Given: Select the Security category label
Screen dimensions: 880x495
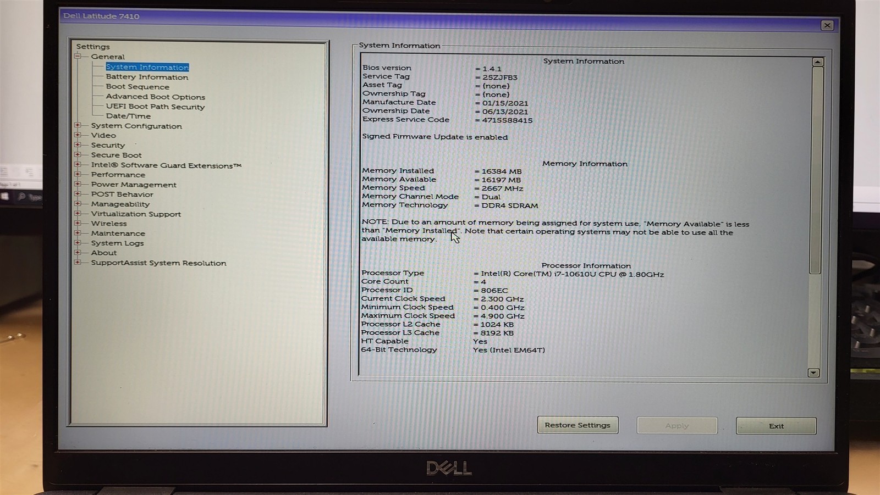Looking at the screenshot, I should tap(108, 145).
